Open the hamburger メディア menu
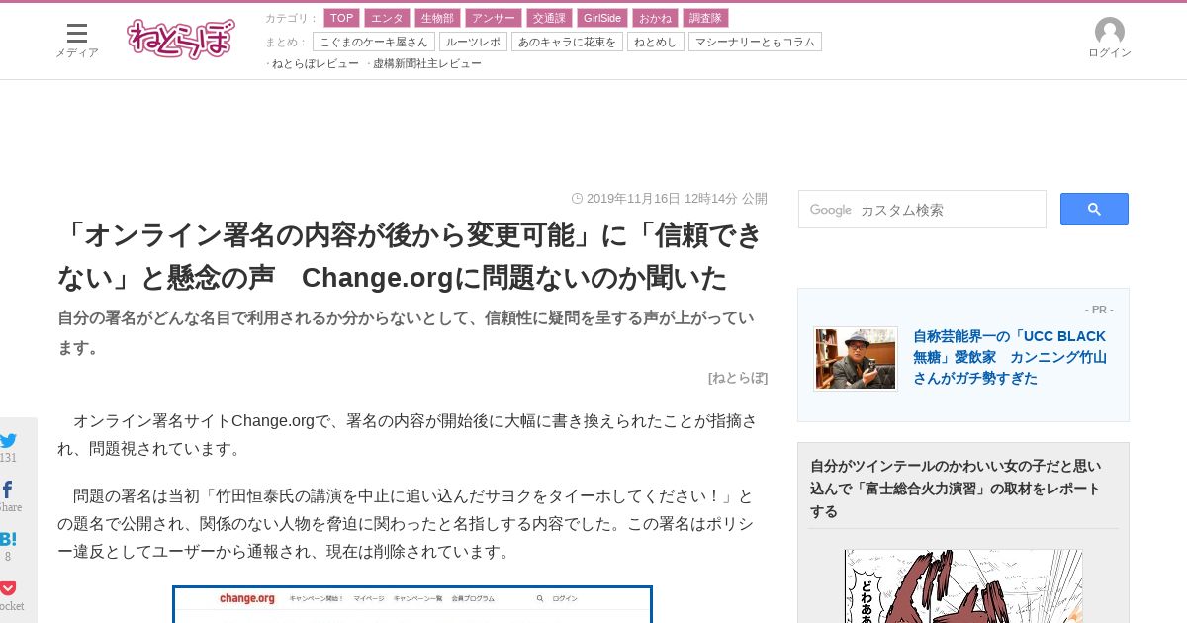Screen dimensions: 1187x623 (x=76, y=41)
